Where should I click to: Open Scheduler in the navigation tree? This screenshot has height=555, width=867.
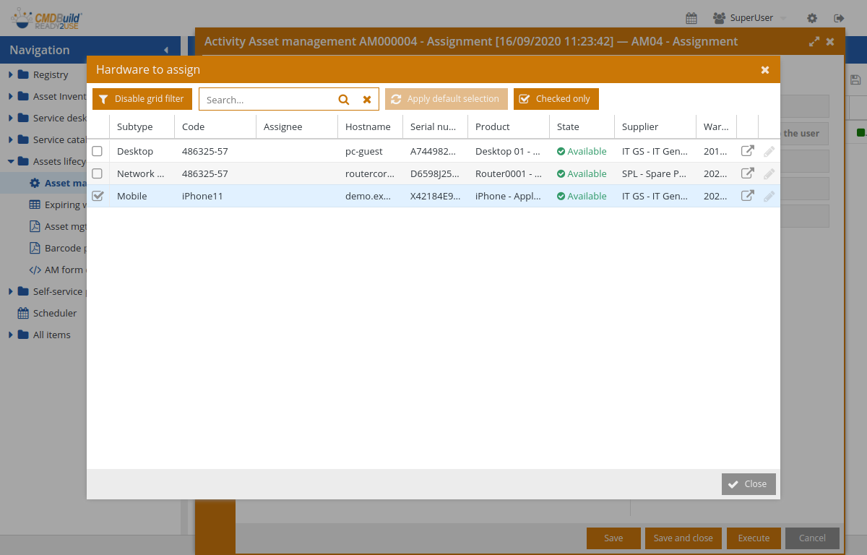[54, 313]
